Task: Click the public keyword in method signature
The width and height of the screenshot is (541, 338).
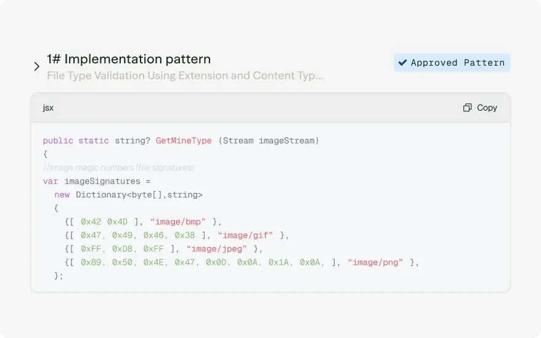Action: pos(58,141)
